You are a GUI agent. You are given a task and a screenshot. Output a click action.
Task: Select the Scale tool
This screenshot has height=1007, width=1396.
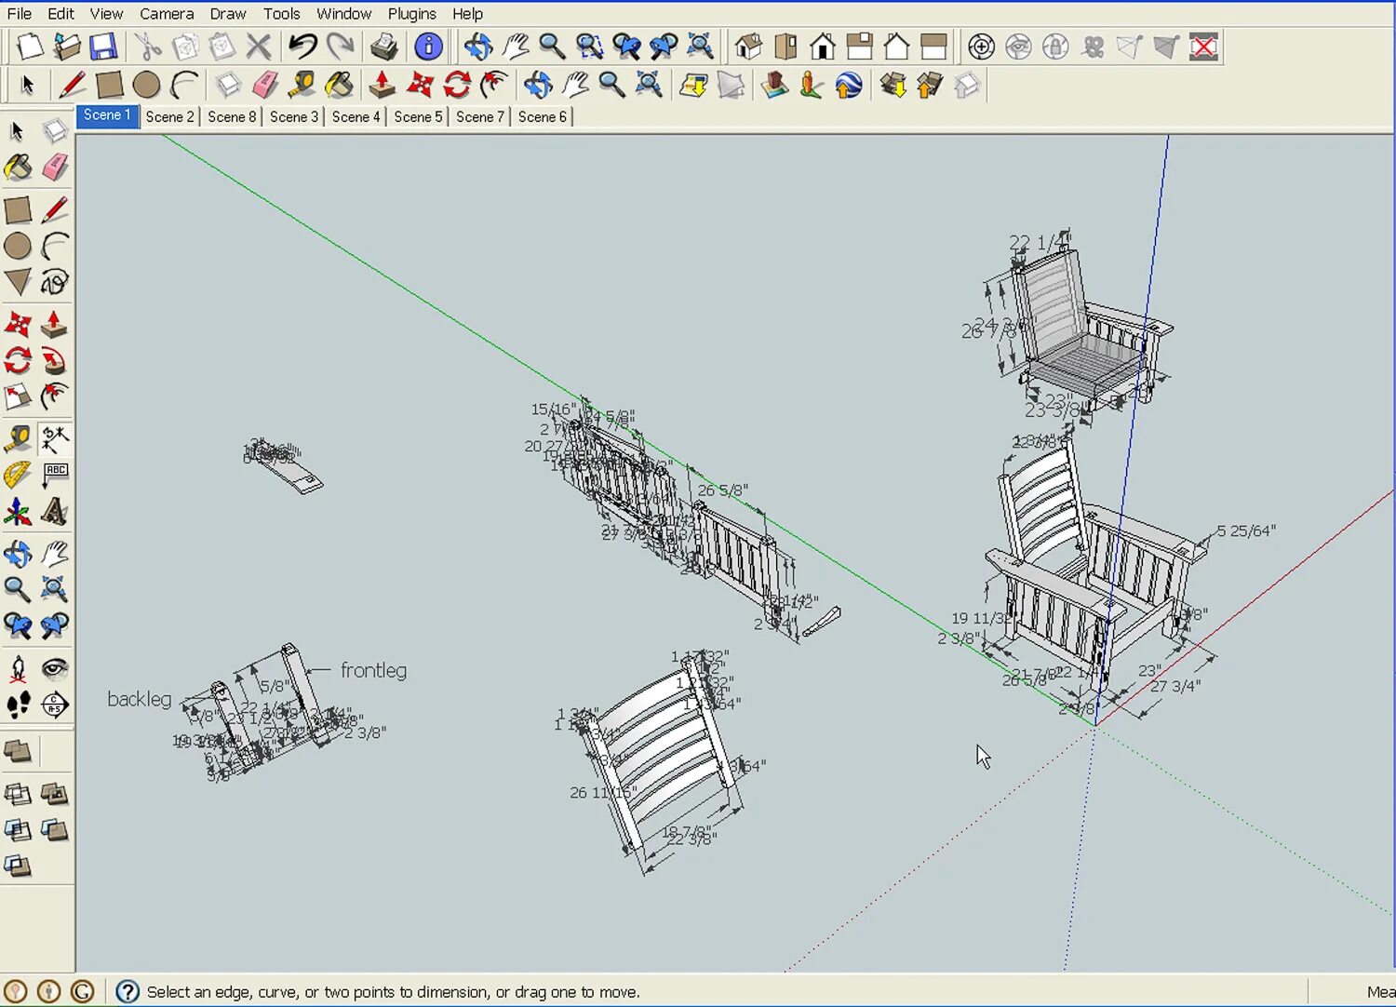[x=18, y=397]
